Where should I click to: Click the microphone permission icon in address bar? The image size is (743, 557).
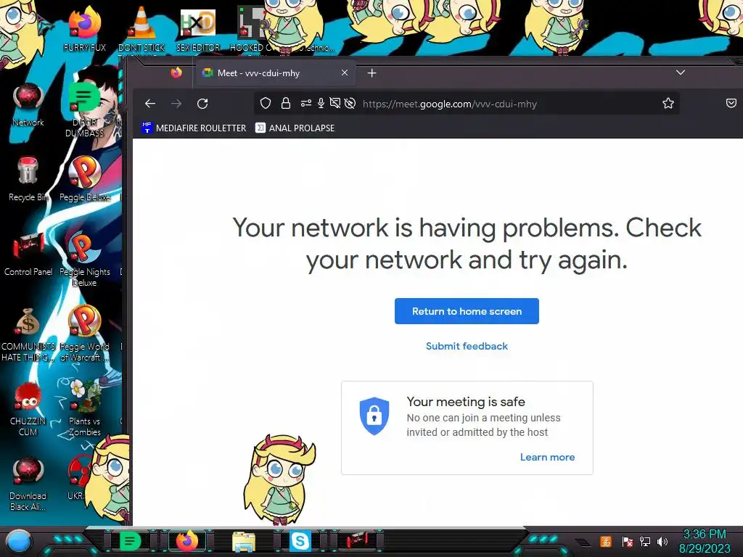click(321, 103)
